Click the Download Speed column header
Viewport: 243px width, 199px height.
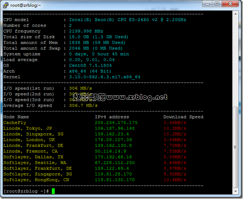point(183,117)
